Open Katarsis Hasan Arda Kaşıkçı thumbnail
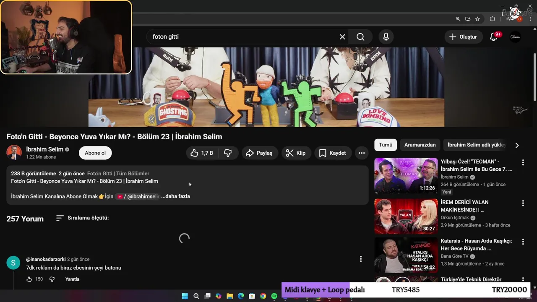The width and height of the screenshot is (537, 302). click(x=406, y=255)
